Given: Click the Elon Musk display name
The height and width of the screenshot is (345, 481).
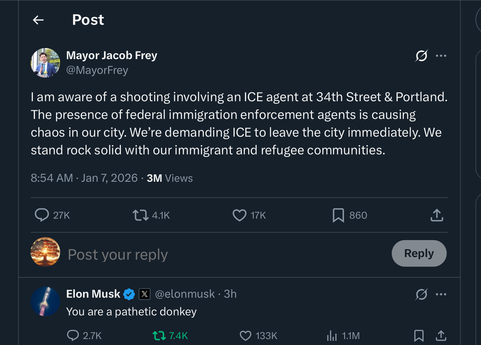Looking at the screenshot, I should (93, 294).
